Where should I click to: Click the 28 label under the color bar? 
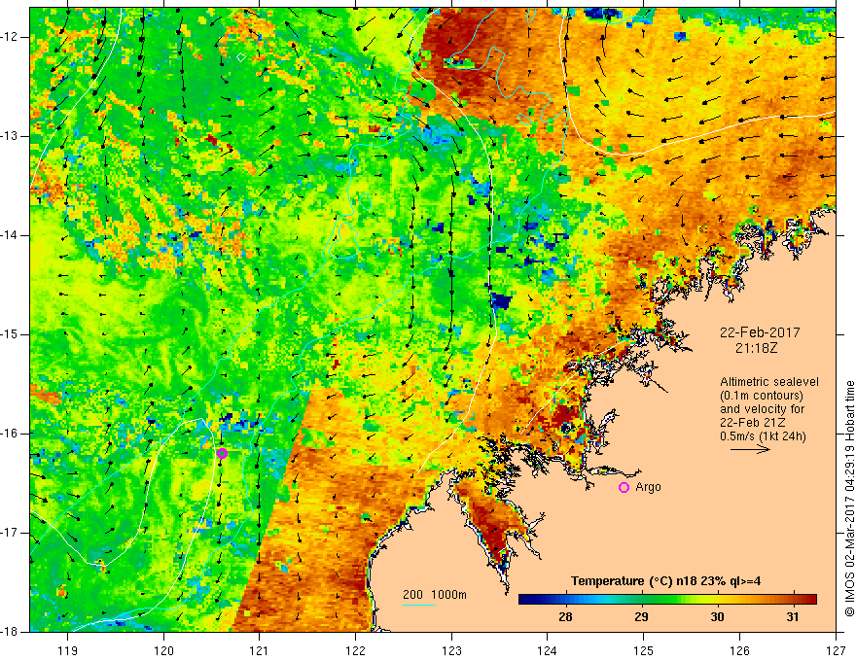(565, 617)
